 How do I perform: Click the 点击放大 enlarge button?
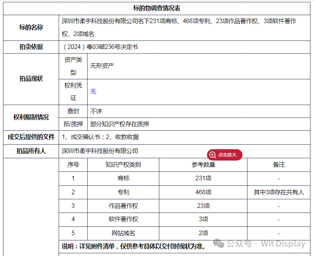point(225,155)
